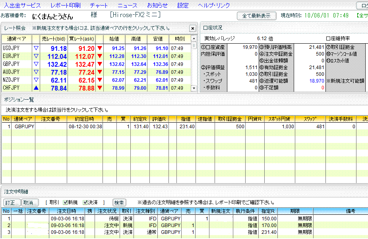Click red down-arrow beside CHFJPY ask
This screenshot has height=239, width=368.
click(99, 88)
